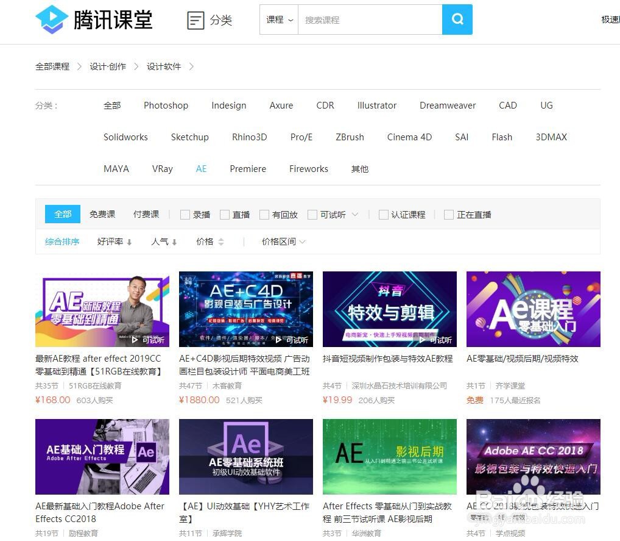Open the 【AE】UI动效基础 course title

point(244,512)
